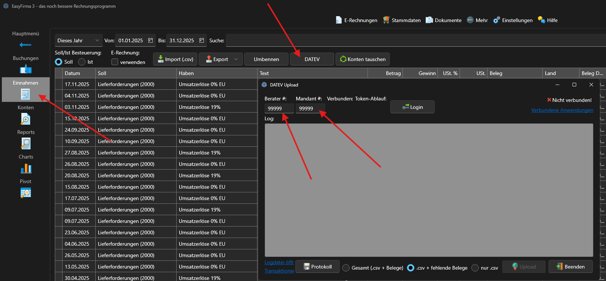Open the Pivot table icon
The image size is (606, 281).
pyautogui.click(x=25, y=193)
